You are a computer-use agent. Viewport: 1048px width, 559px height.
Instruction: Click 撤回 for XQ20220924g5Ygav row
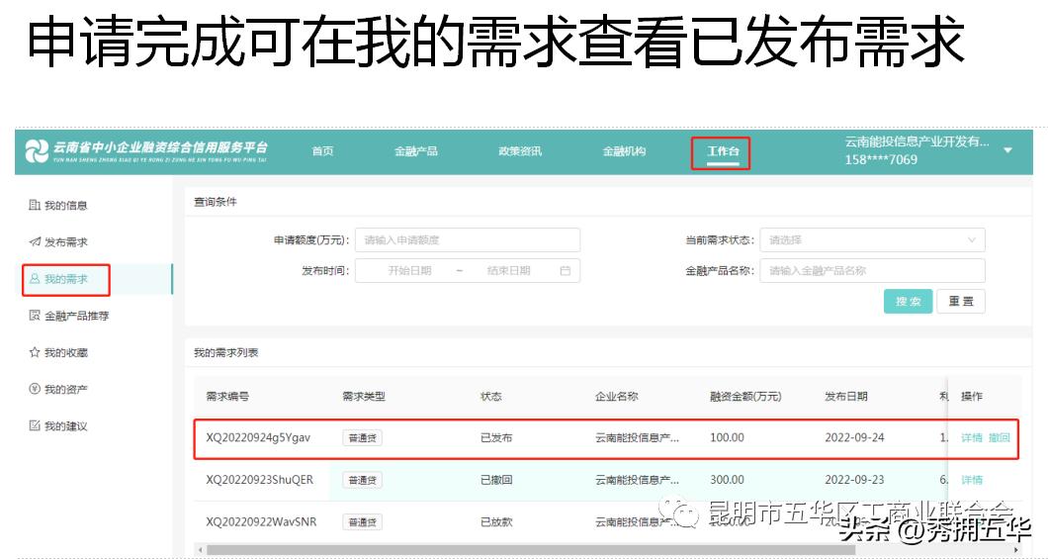click(x=1000, y=438)
